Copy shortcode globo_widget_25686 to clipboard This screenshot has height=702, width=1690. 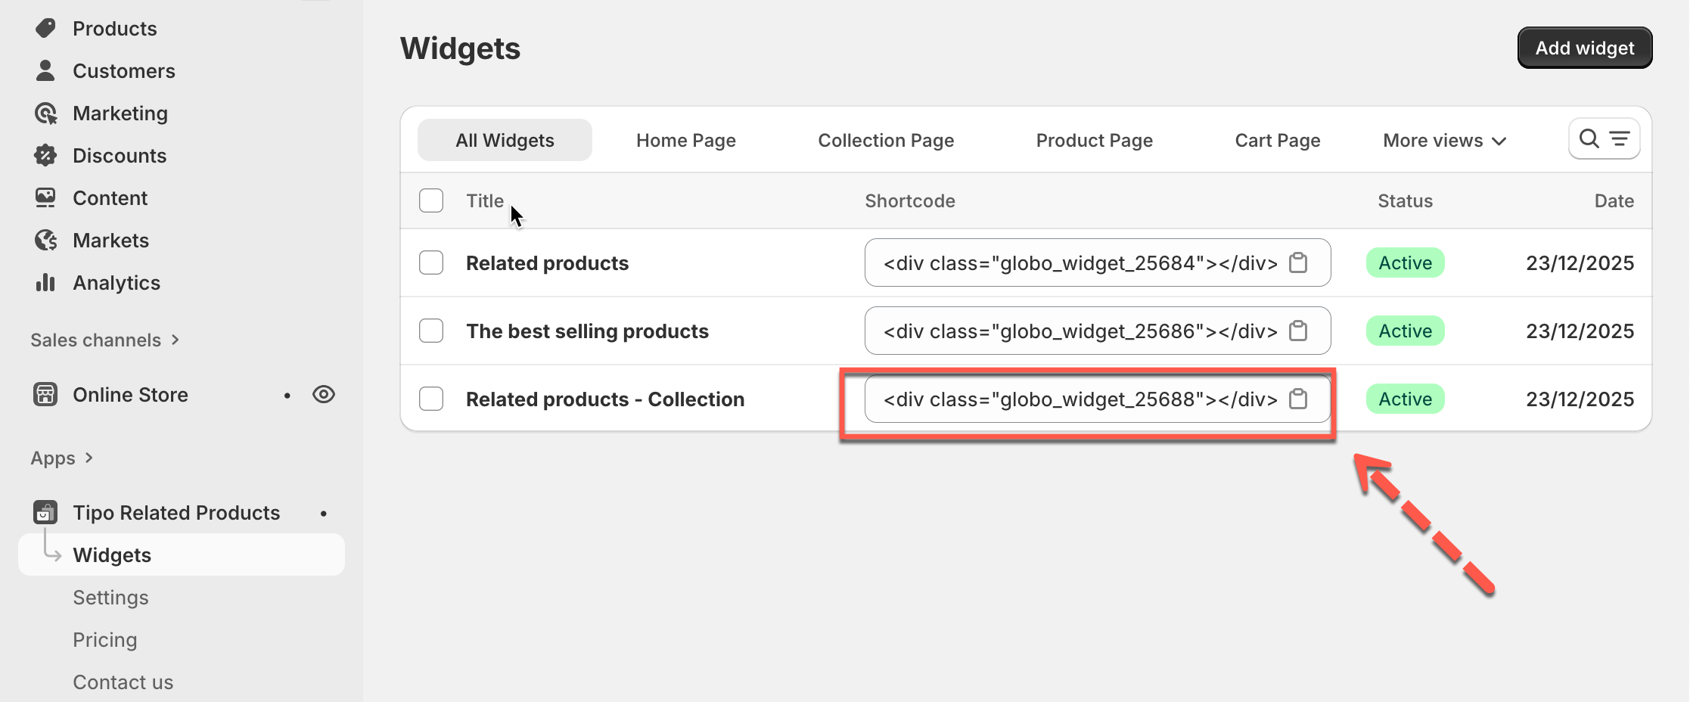click(x=1298, y=331)
